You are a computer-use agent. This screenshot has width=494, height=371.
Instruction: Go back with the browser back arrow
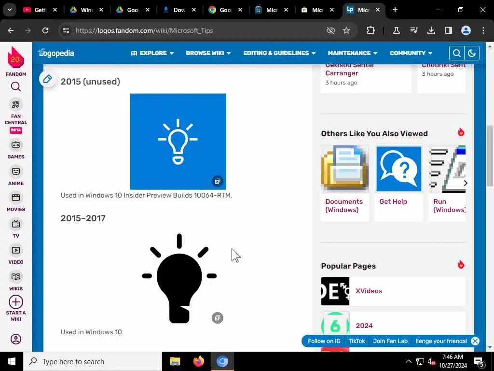(x=11, y=30)
